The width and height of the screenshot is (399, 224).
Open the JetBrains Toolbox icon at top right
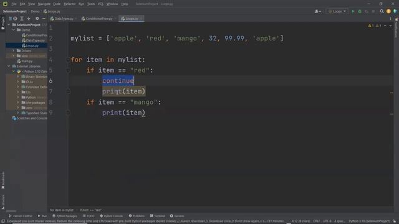pos(395,11)
